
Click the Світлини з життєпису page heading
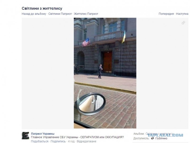[x=42, y=8]
